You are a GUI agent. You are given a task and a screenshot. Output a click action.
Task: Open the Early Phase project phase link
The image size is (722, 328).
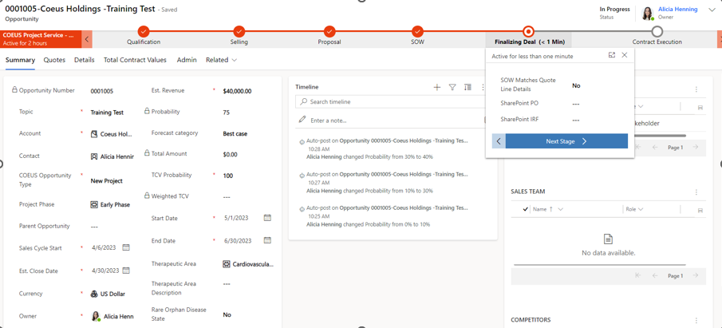tap(115, 204)
